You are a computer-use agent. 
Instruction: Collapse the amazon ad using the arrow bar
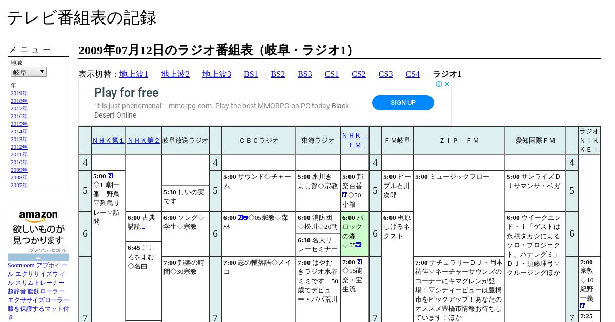38,258
